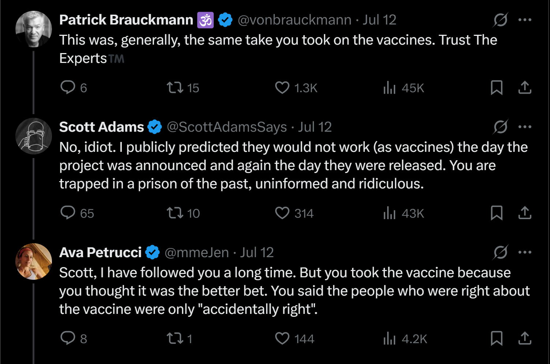Click Grok icon on Patrick's tweet
The image size is (550, 364).
pyautogui.click(x=500, y=20)
